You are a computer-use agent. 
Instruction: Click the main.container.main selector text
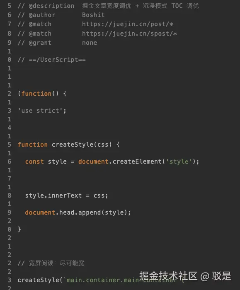[103, 280]
